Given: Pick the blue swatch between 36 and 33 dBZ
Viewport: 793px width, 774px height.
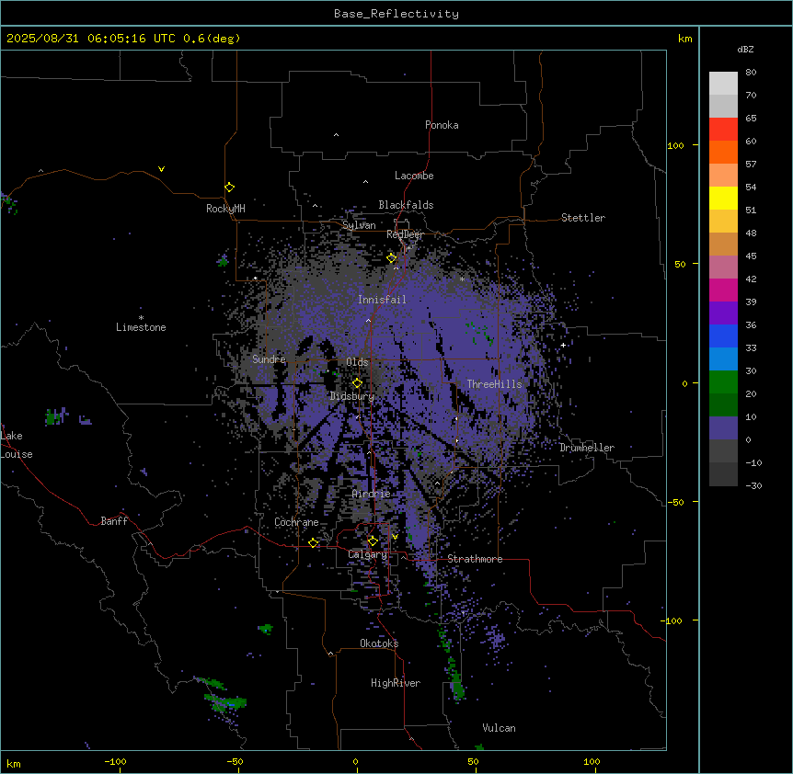Looking at the screenshot, I should pyautogui.click(x=723, y=336).
